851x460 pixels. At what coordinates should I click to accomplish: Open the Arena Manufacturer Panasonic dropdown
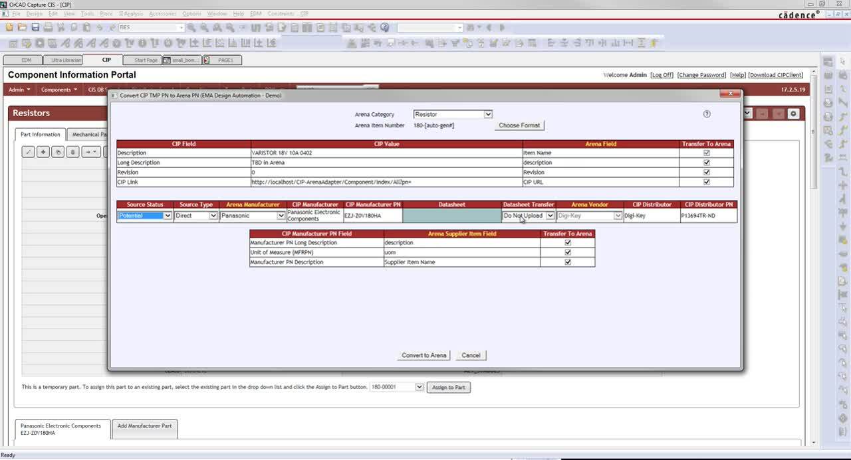coord(253,216)
